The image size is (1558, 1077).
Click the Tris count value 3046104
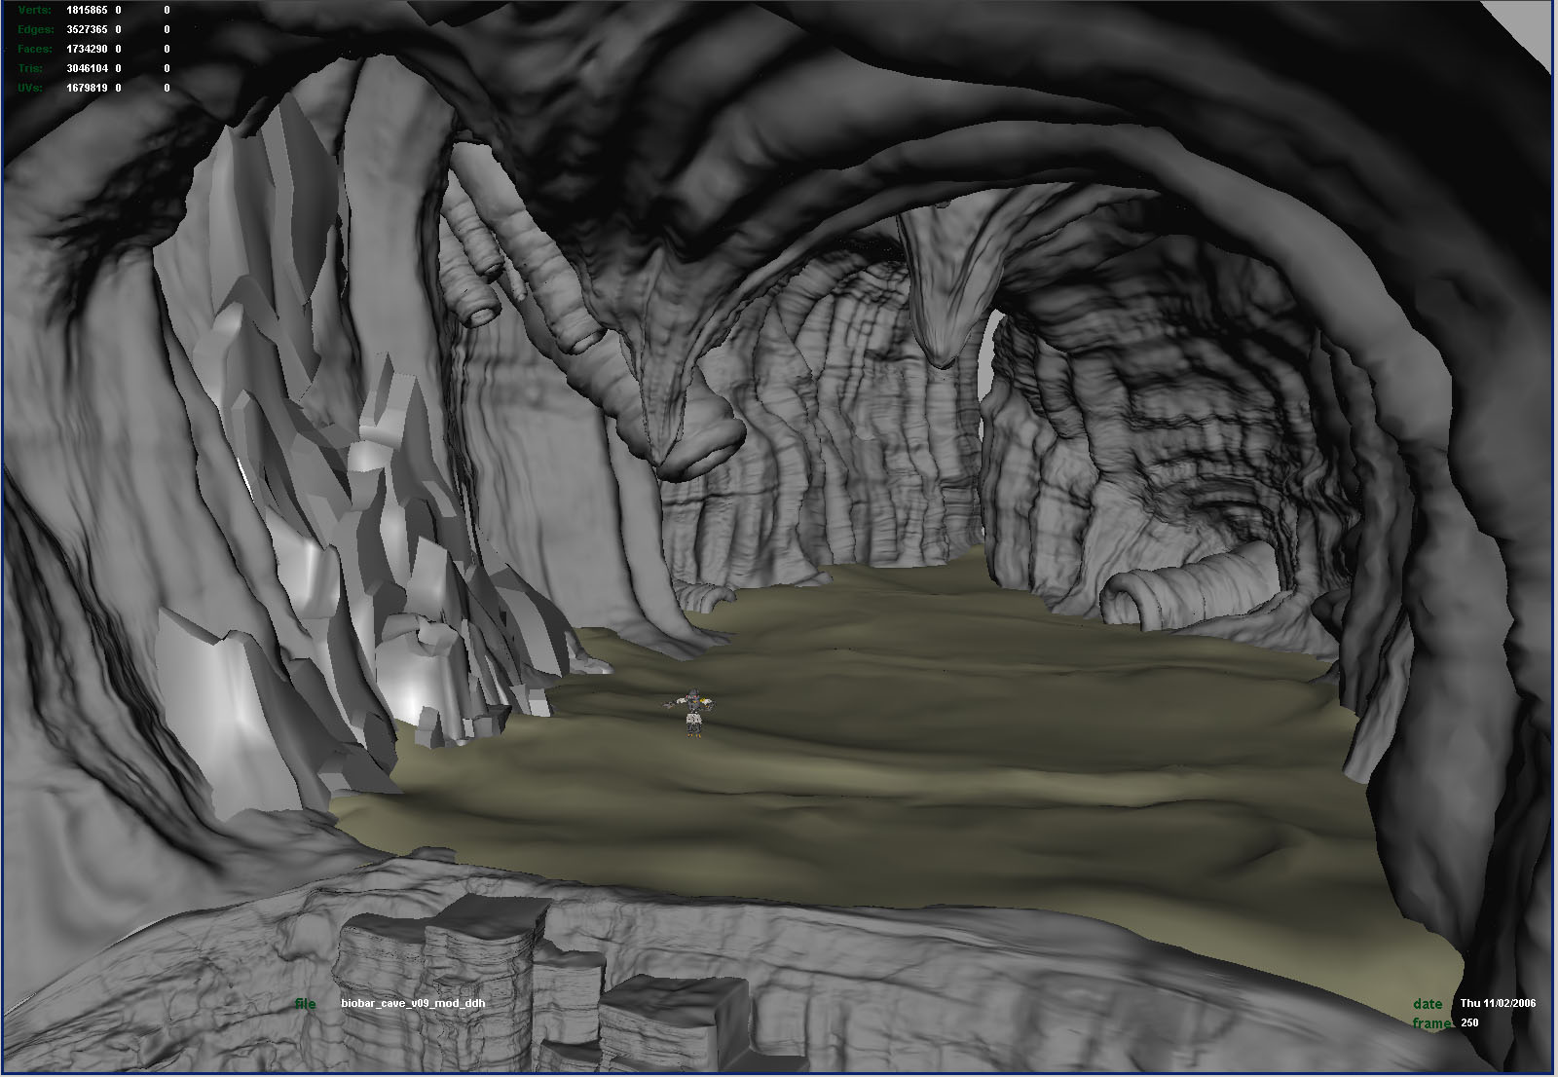[x=87, y=68]
